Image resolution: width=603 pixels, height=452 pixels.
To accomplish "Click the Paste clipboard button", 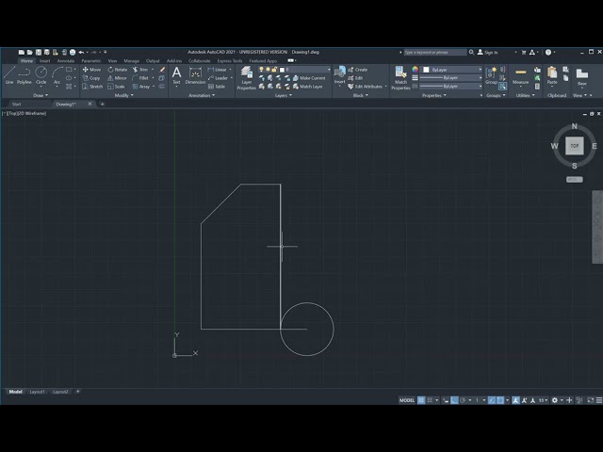I will click(x=552, y=75).
